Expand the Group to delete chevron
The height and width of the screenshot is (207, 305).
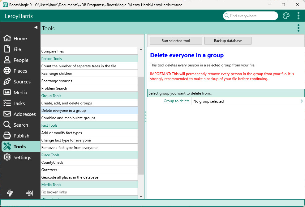[x=302, y=101]
